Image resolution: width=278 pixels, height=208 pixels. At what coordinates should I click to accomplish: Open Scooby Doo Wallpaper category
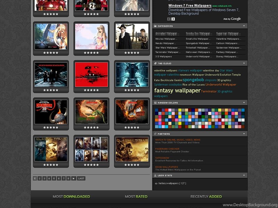tap(199, 33)
